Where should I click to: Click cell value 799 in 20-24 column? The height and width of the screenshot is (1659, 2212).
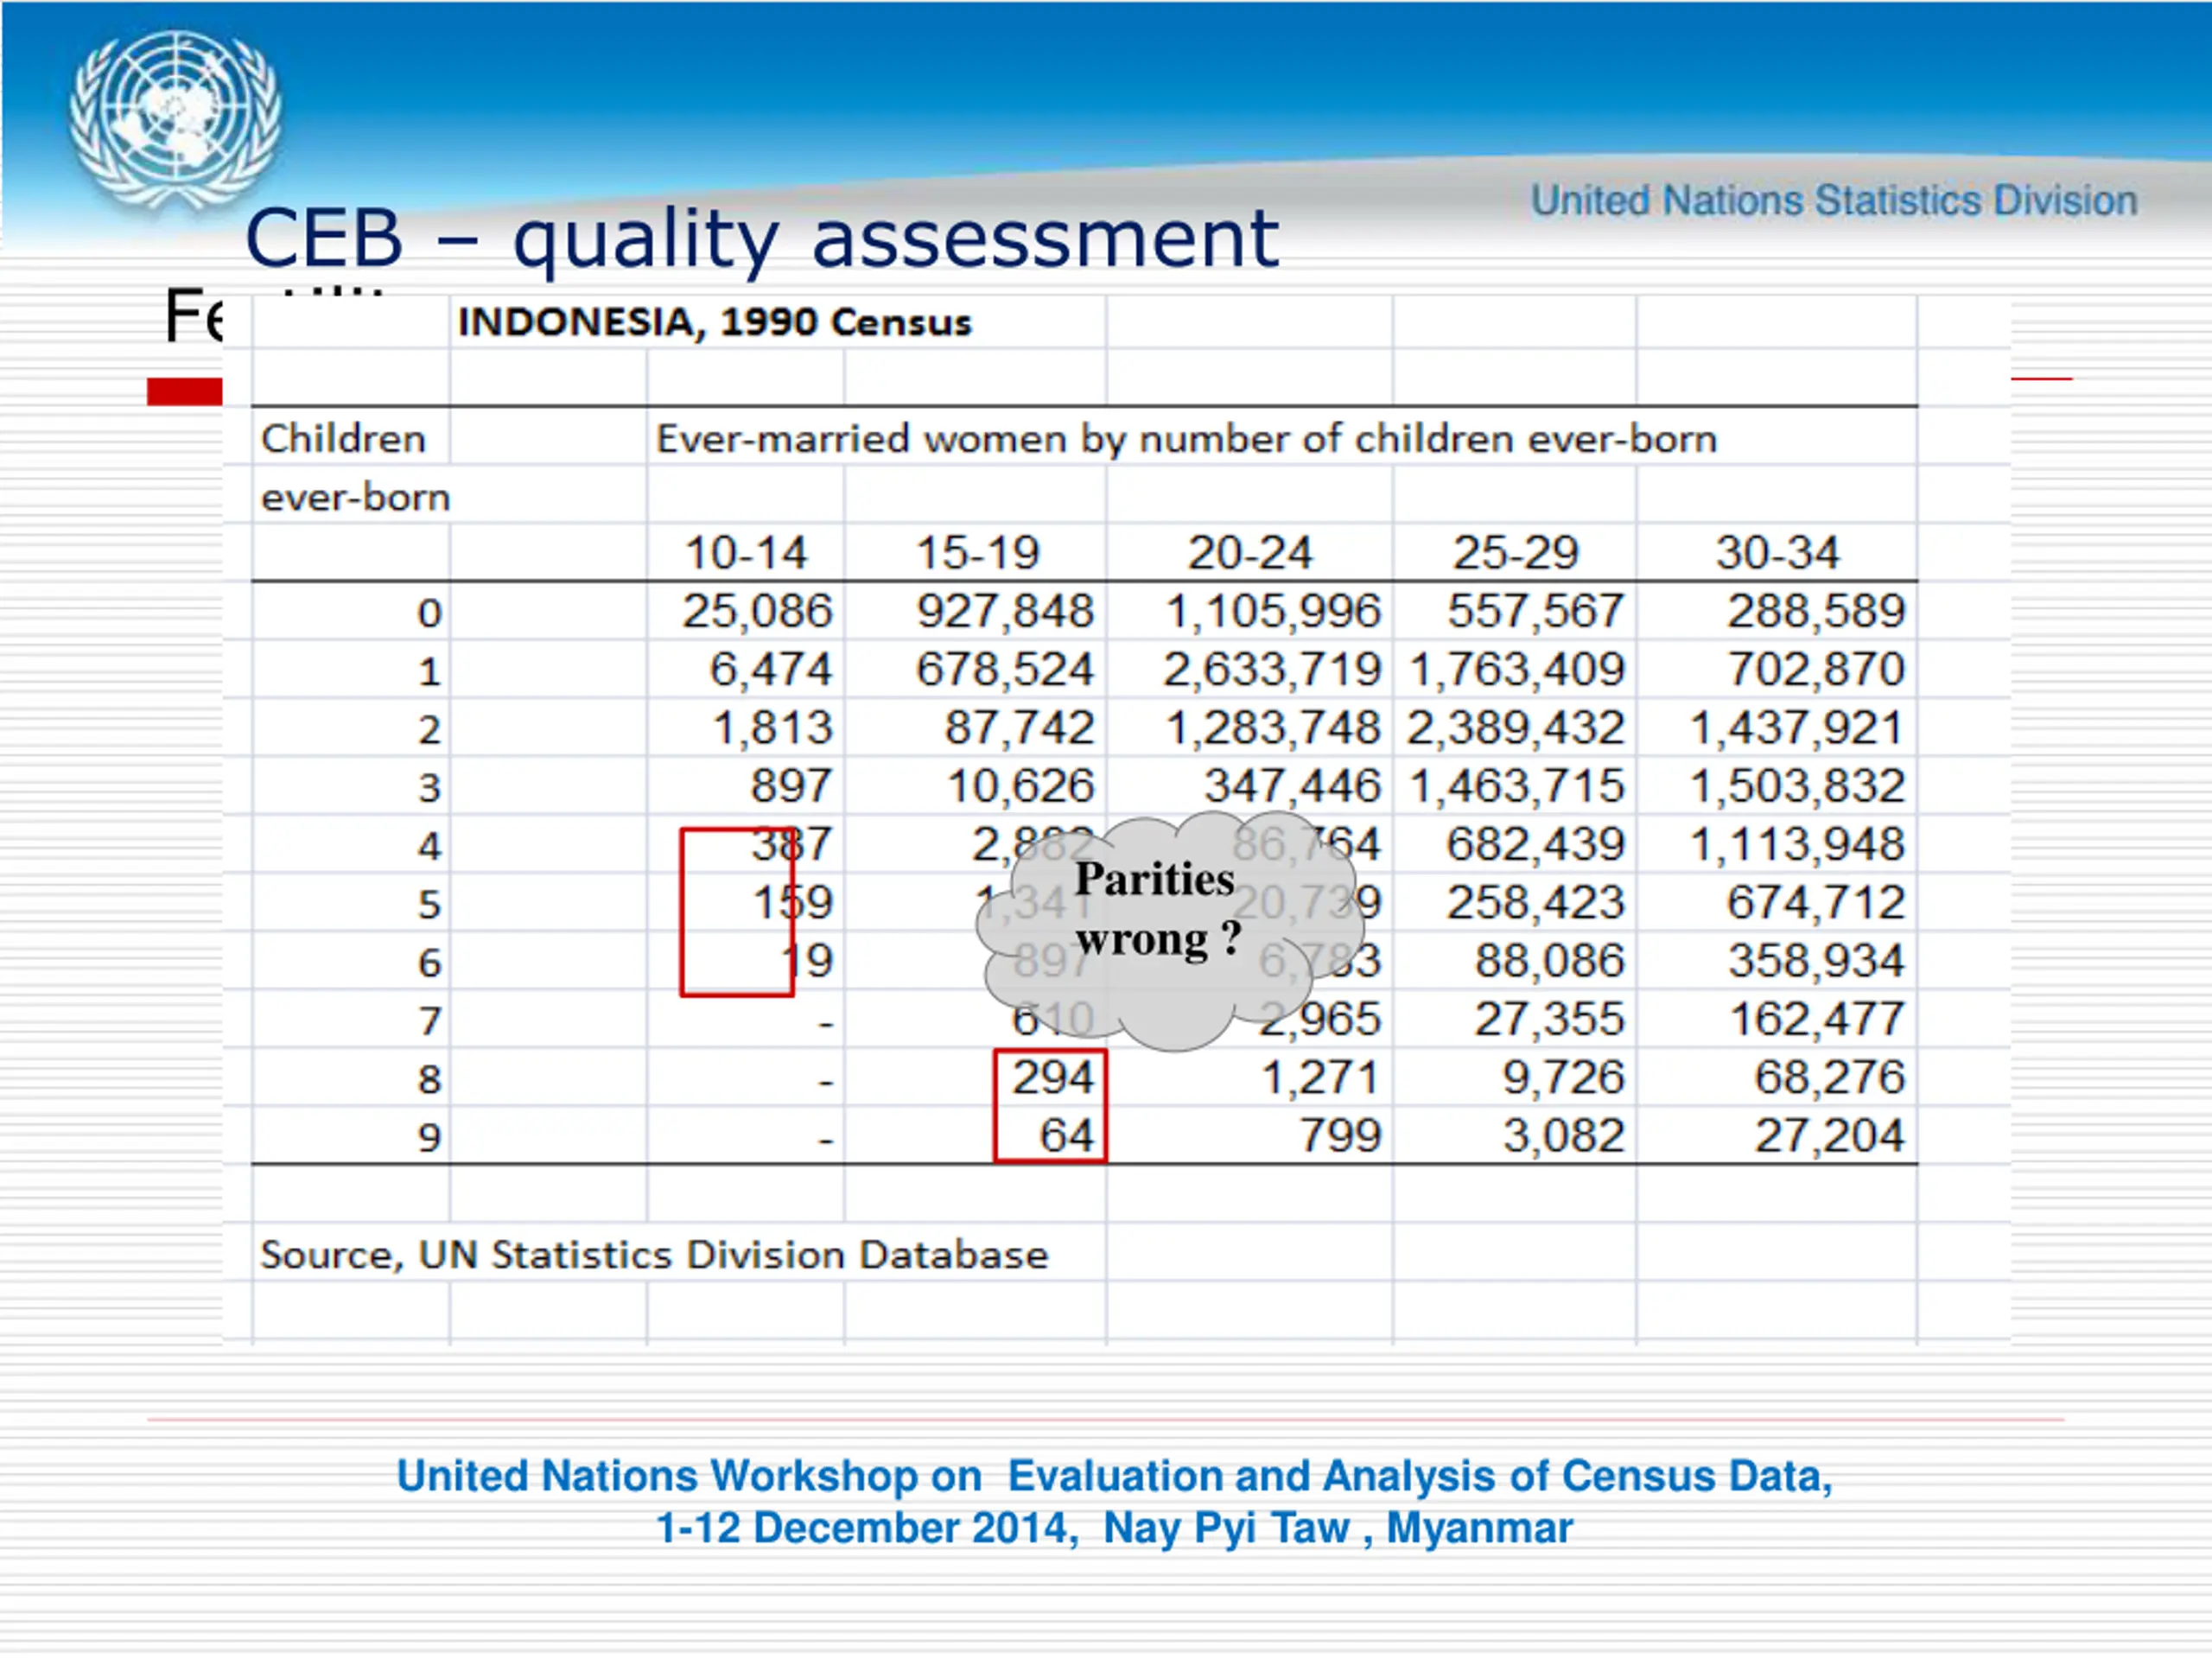pos(1340,1135)
